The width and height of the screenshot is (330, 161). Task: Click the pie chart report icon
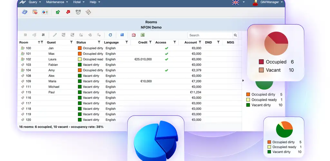[45, 12]
